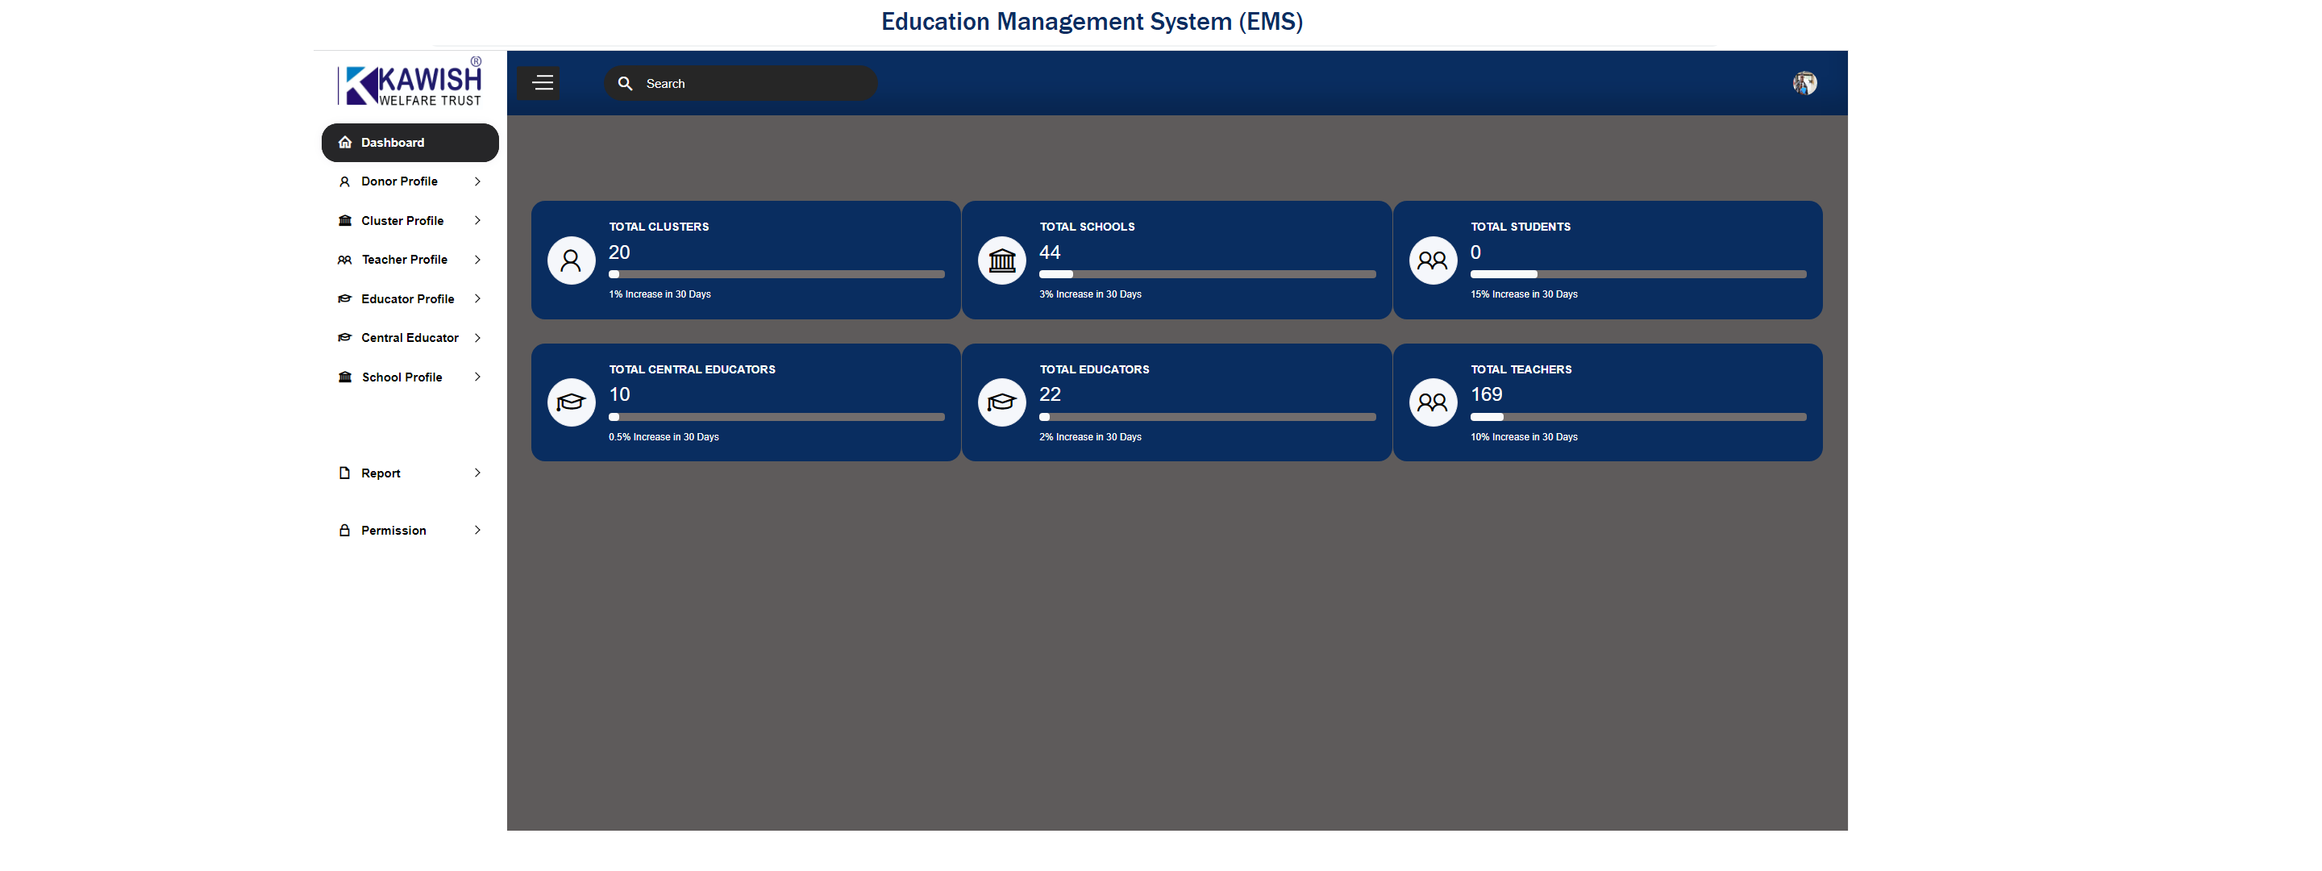Click the School Profile building icon
The width and height of the screenshot is (2322, 871).
click(x=344, y=377)
